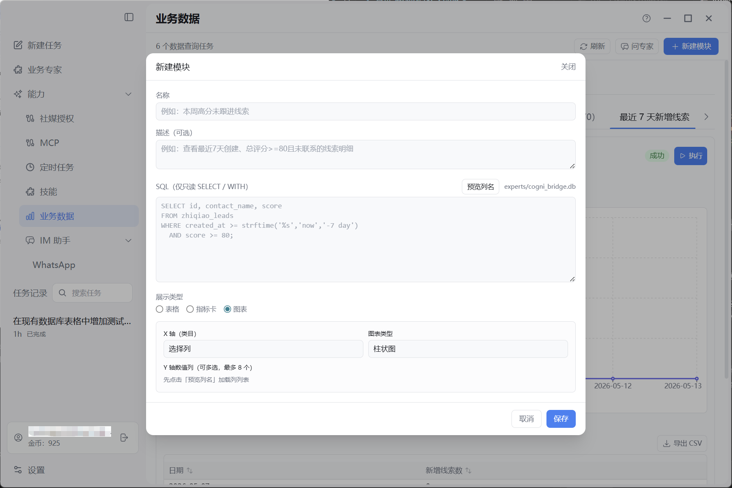This screenshot has width=732, height=488.
Task: Expand the IM 助手 chevron
Action: 128,240
